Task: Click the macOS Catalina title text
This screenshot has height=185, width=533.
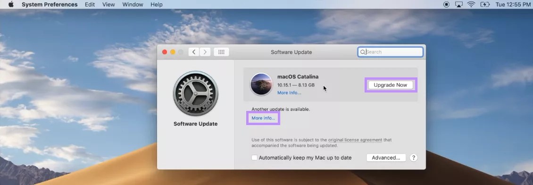Action: click(x=298, y=77)
